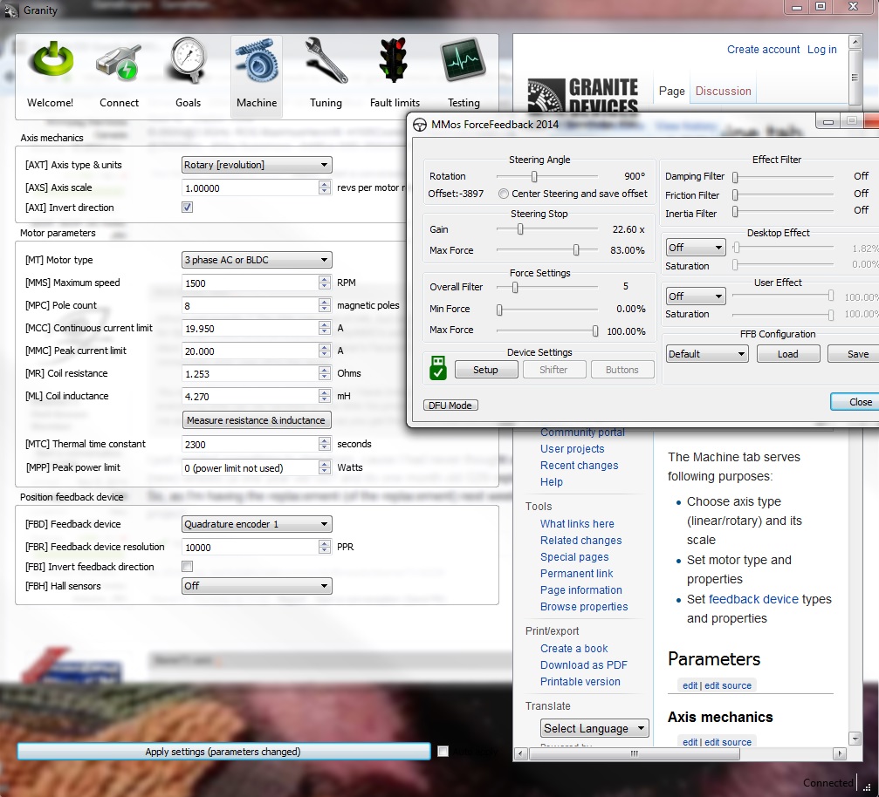
Task: Select Center Steering and save offset radio
Action: coord(504,194)
